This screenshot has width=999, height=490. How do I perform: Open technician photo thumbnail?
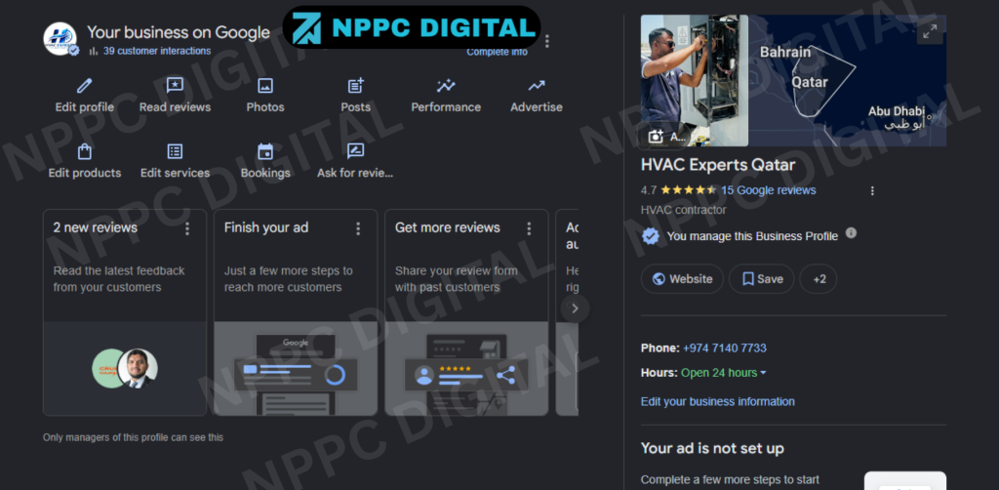click(695, 80)
